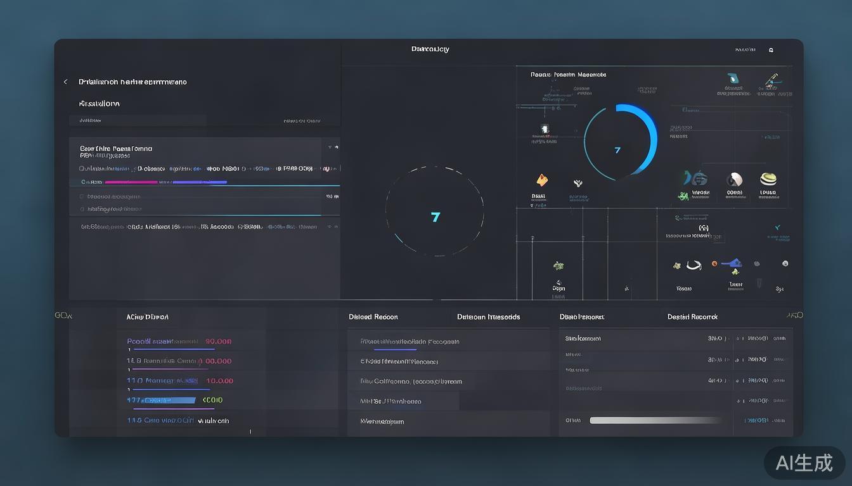
Task: Click the pen tool icon in top-right corner
Action: pos(771,80)
